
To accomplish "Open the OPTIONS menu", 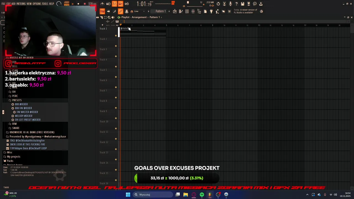I will [37, 4].
